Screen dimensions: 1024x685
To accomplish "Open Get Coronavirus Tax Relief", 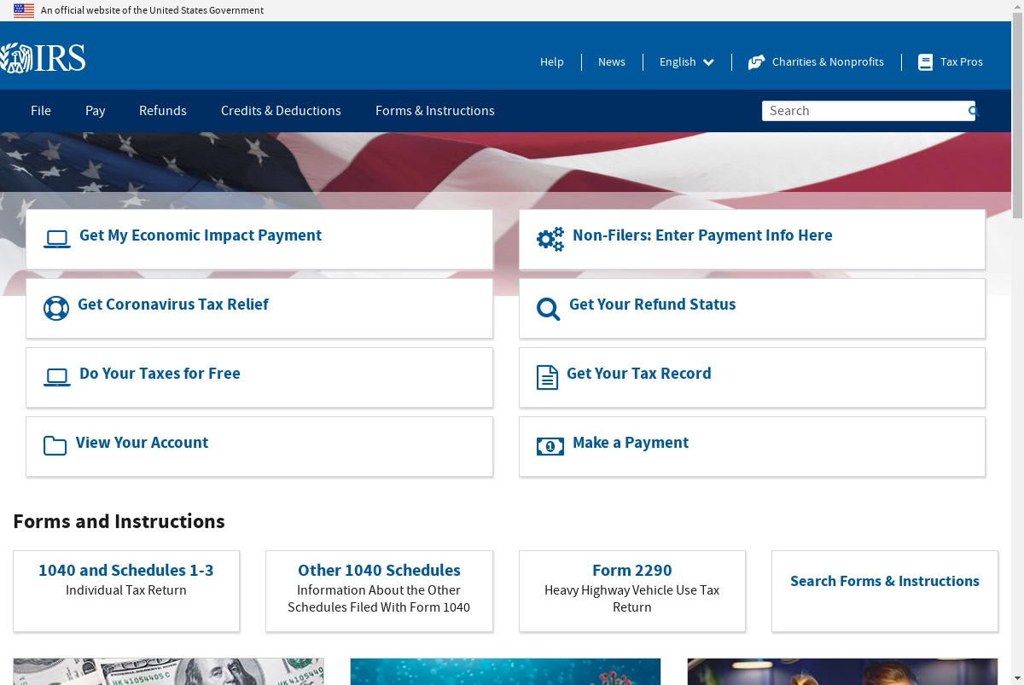I will [259, 309].
